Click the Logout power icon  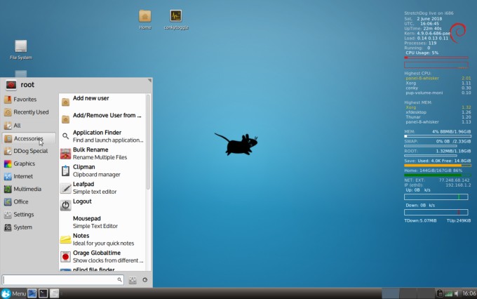[x=65, y=205]
